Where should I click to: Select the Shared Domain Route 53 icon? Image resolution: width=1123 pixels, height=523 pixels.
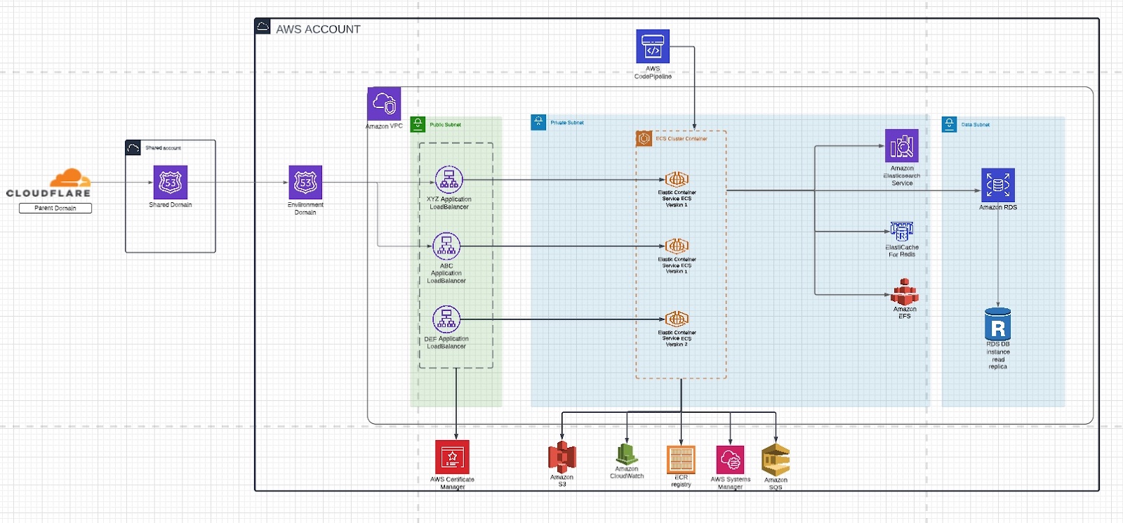tap(171, 183)
